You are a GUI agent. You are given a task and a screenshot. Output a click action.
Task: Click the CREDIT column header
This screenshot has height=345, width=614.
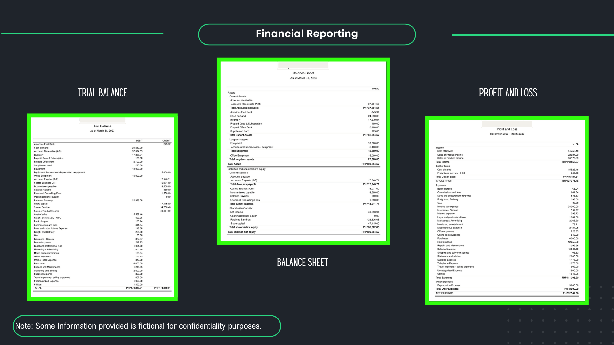(166, 141)
